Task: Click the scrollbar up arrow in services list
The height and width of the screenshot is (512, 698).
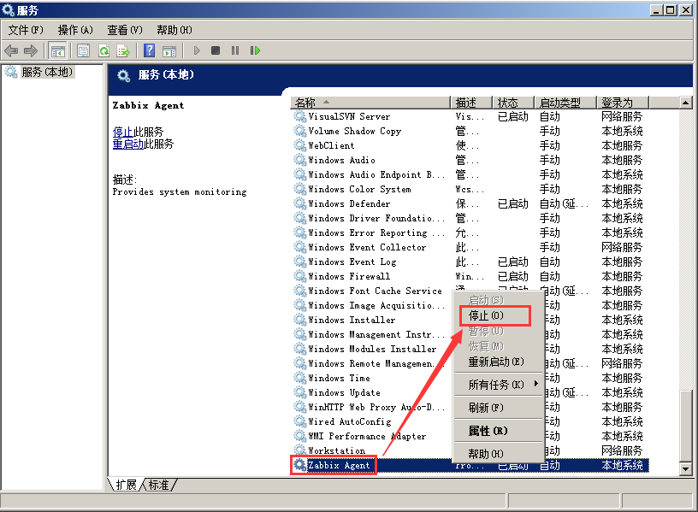Action: tap(685, 103)
